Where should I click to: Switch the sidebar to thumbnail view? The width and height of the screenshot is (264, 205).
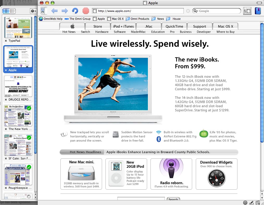(x=5, y=11)
